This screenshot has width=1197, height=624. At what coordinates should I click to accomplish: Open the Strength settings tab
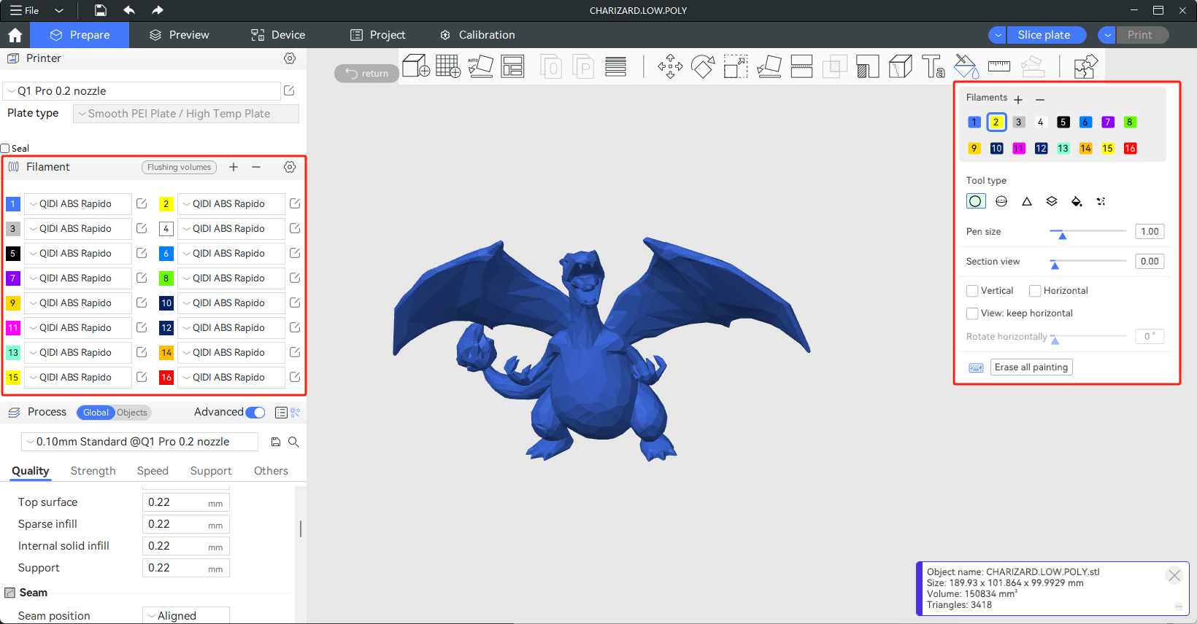pyautogui.click(x=93, y=471)
